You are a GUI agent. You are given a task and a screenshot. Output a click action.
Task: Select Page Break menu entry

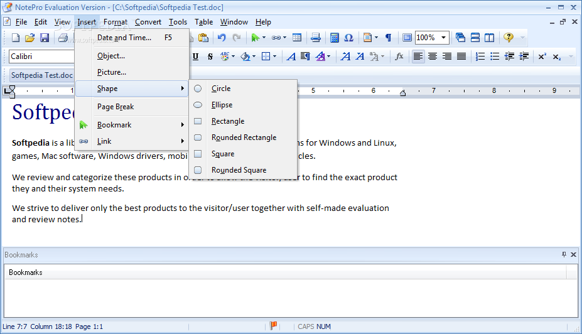point(132,107)
